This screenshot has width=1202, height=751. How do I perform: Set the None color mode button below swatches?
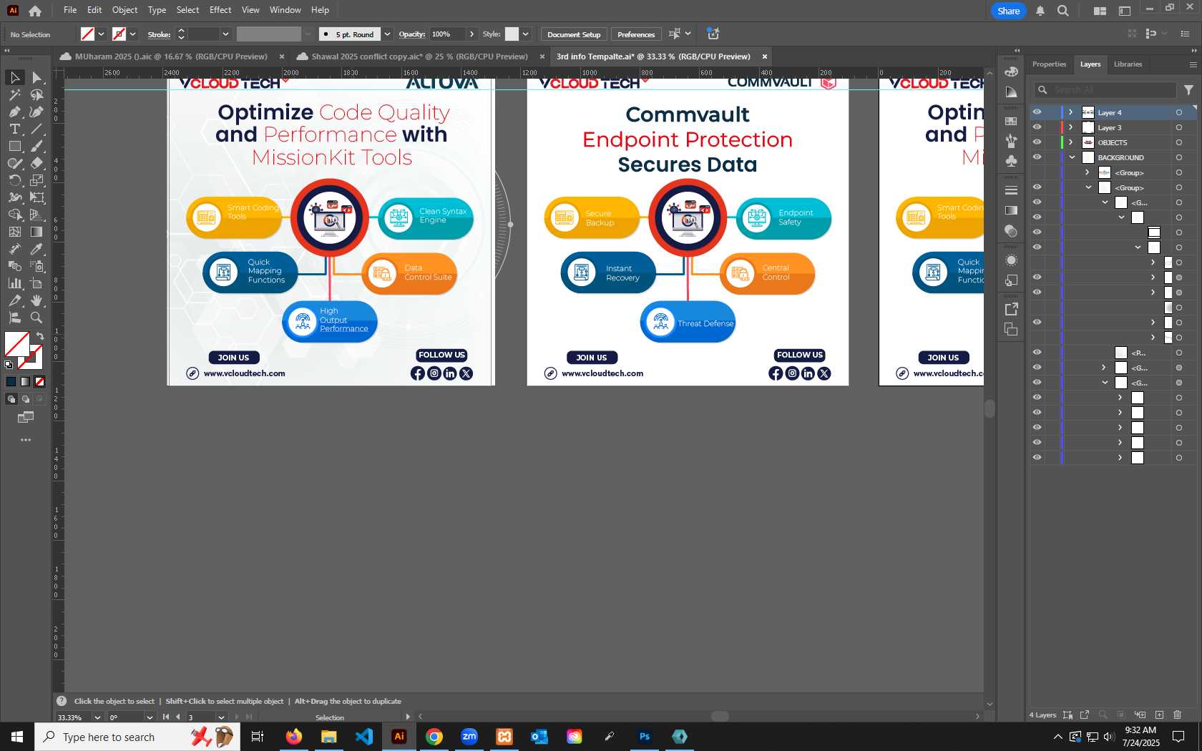[x=39, y=382]
